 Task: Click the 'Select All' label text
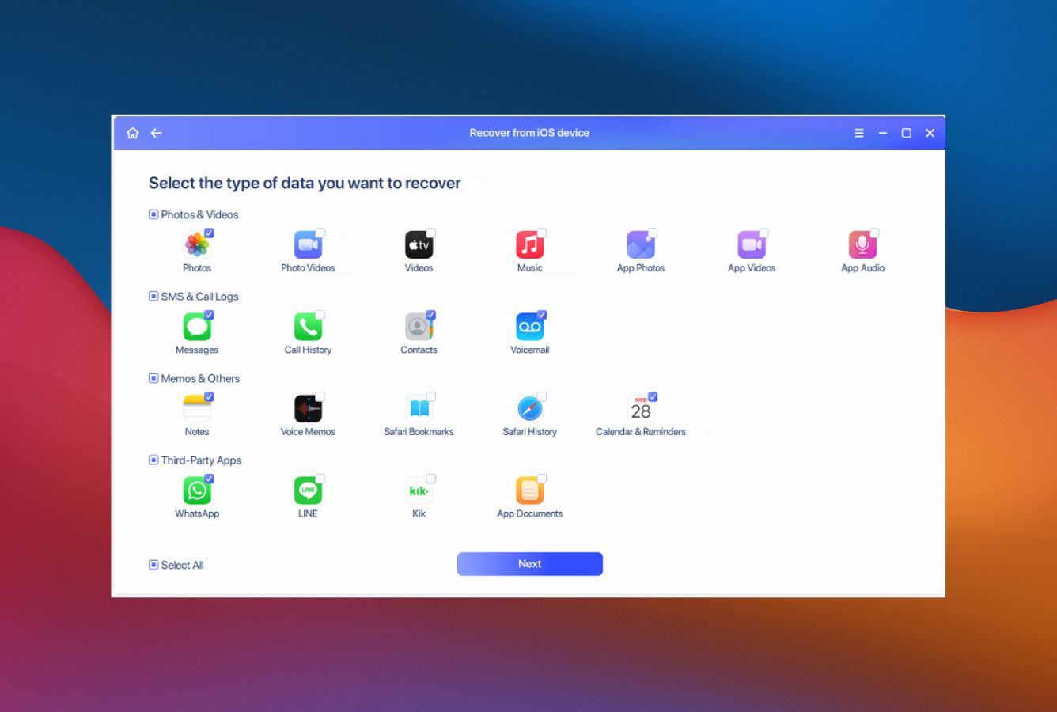(x=182, y=565)
